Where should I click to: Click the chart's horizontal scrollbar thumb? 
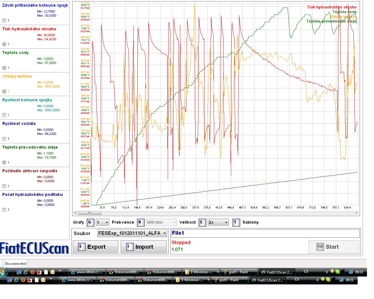coord(90,213)
